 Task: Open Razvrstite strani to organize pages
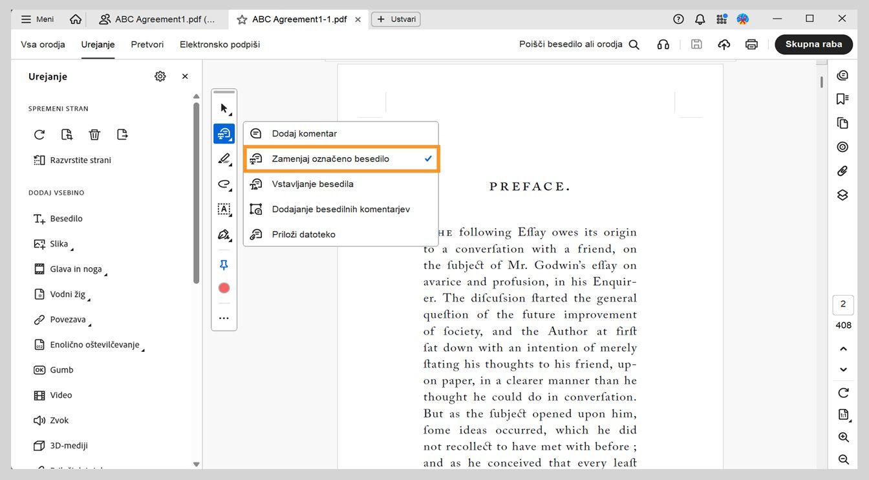click(x=72, y=160)
